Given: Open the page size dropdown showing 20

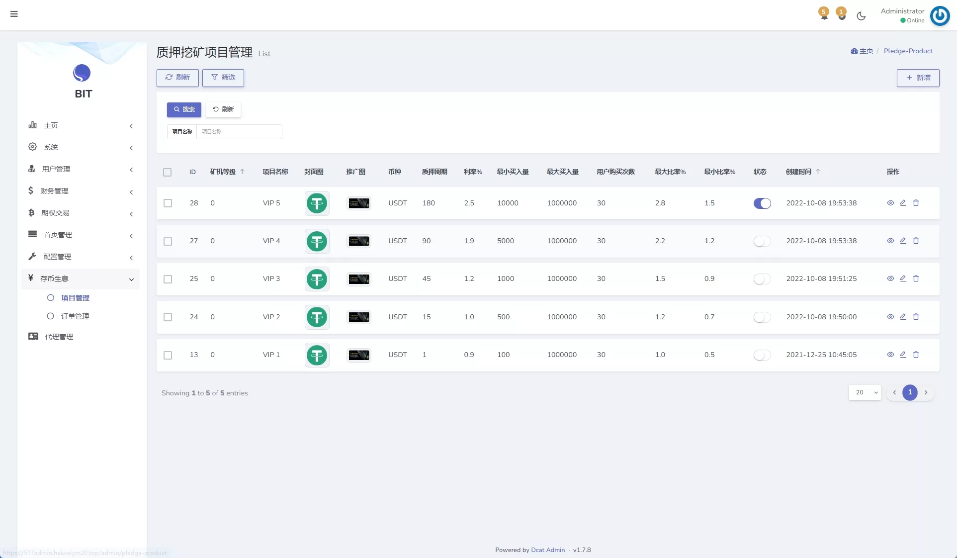Looking at the screenshot, I should [x=865, y=392].
